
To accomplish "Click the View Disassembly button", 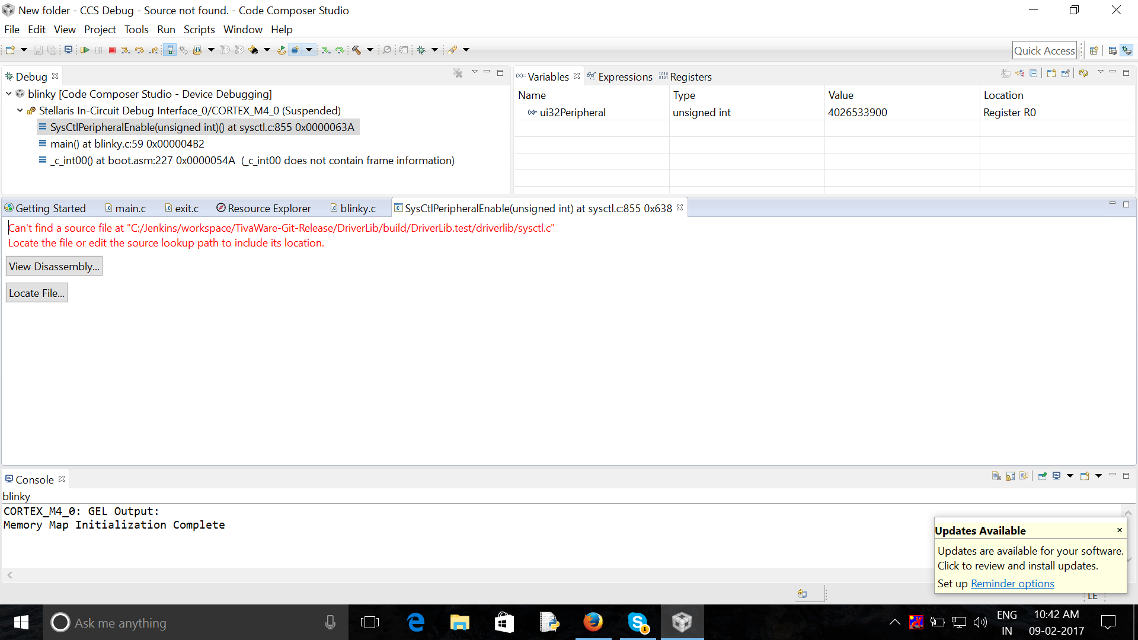I will tap(54, 267).
